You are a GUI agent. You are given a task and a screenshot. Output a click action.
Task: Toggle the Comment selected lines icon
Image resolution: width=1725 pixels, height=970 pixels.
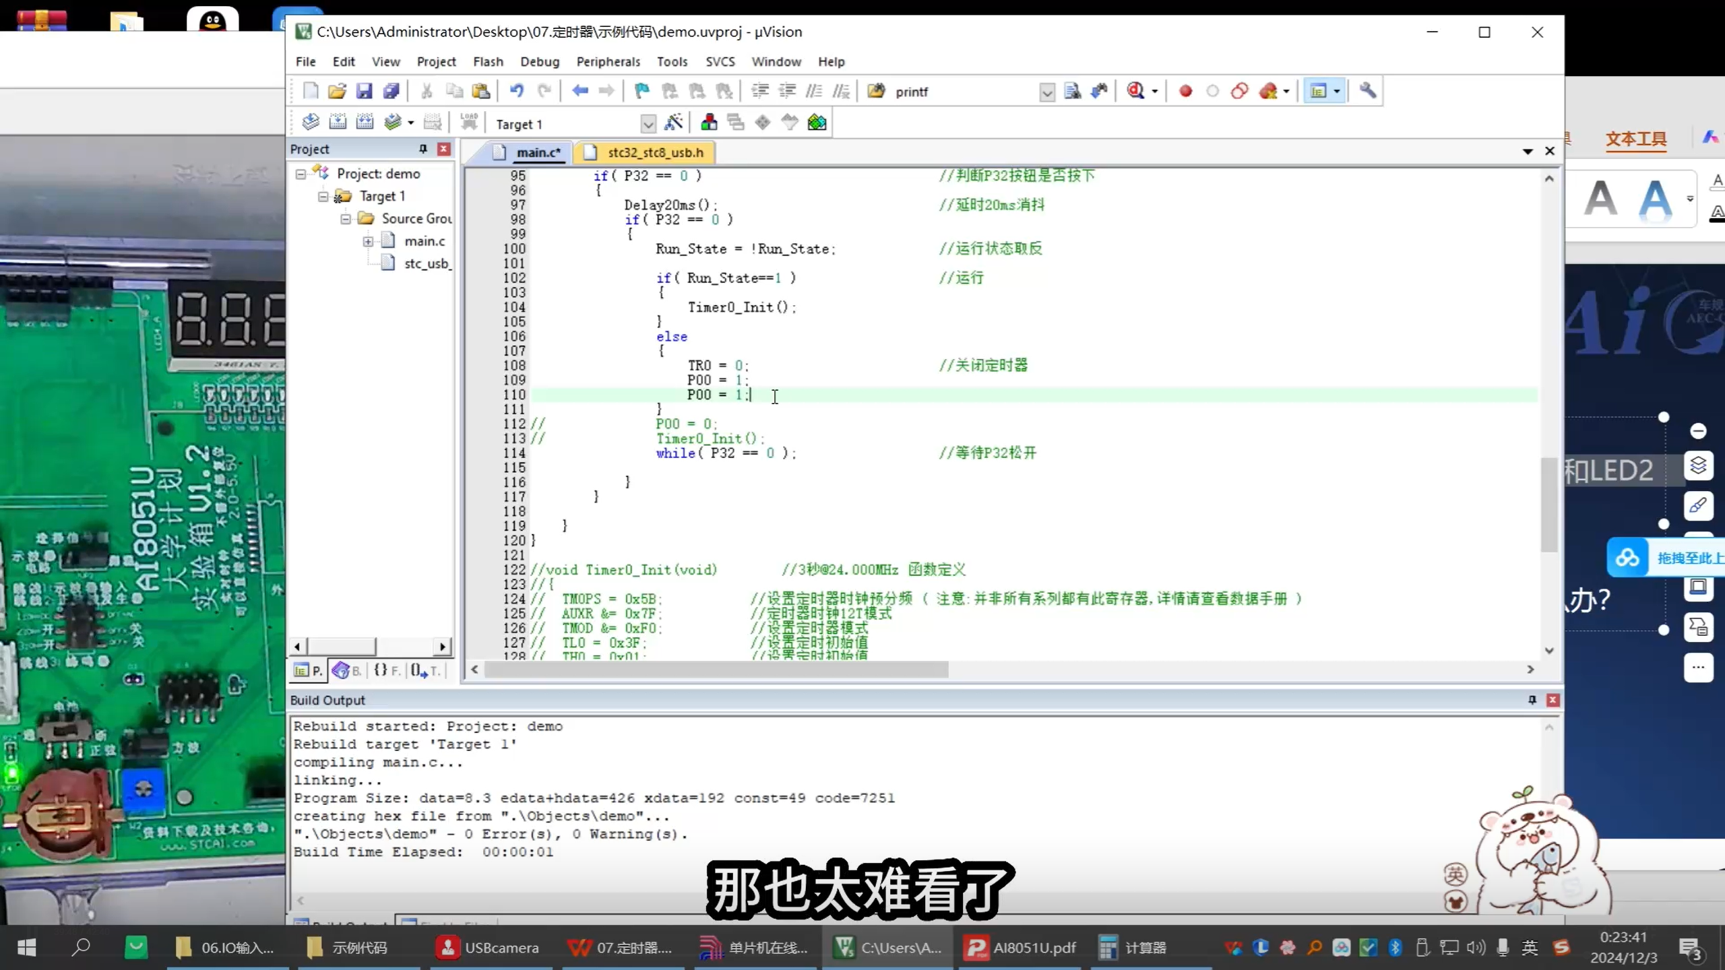pyautogui.click(x=813, y=91)
